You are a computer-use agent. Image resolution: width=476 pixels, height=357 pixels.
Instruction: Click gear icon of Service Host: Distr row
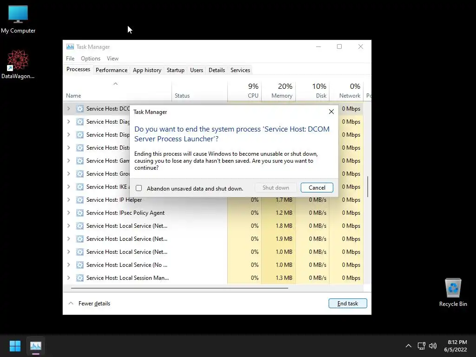pos(80,148)
